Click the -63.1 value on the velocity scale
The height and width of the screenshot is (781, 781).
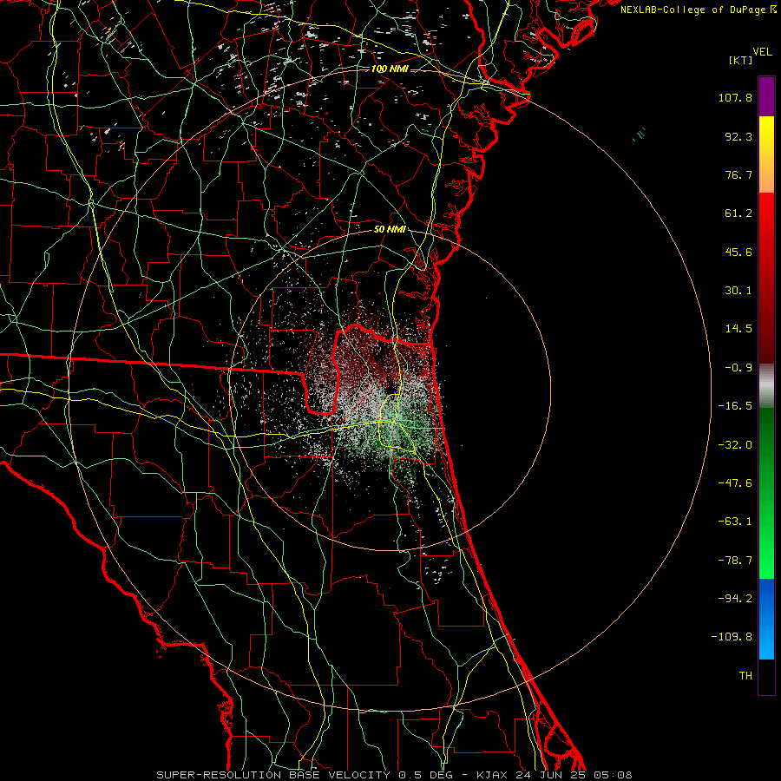point(735,522)
